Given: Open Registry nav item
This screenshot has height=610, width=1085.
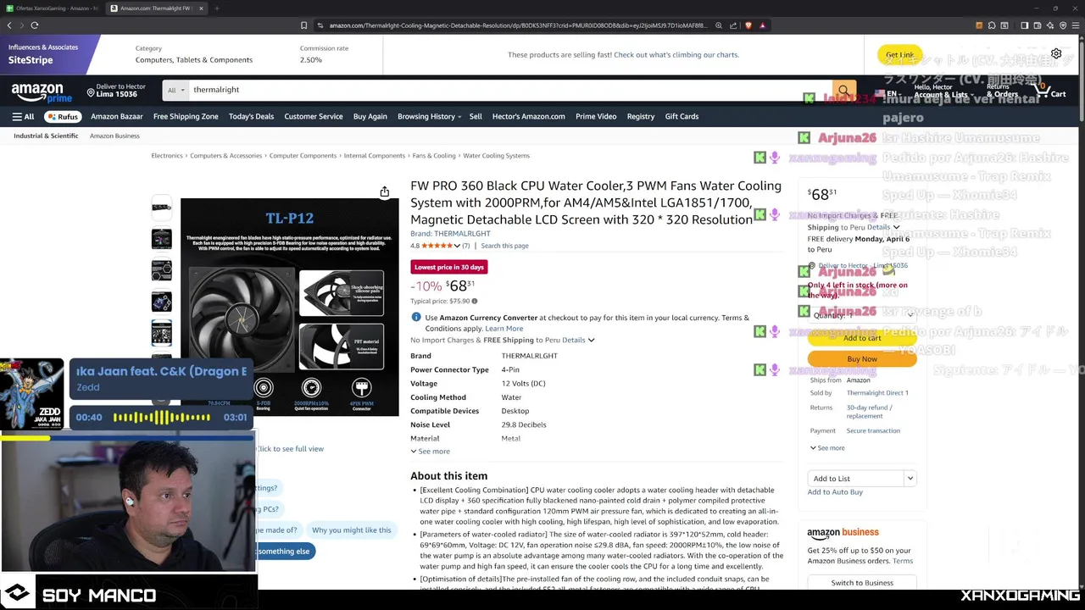Looking at the screenshot, I should pos(641,116).
